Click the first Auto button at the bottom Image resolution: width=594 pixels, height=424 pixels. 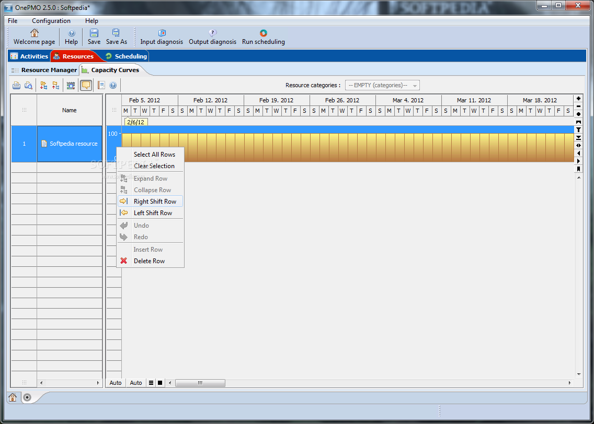point(116,383)
